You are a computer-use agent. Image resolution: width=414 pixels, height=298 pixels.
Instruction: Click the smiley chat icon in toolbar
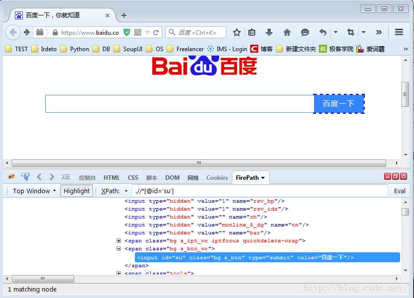click(305, 32)
